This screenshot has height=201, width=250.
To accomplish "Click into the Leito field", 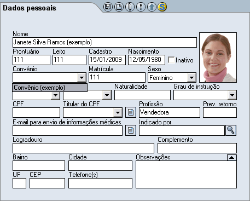I will [69, 60].
